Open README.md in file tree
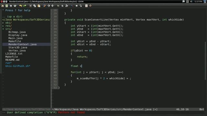 pyautogui.click(x=12, y=60)
